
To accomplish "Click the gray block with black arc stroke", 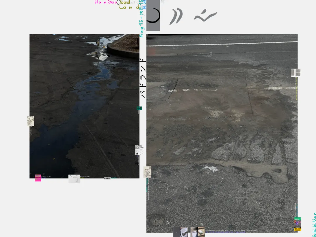I will (x=153, y=16).
